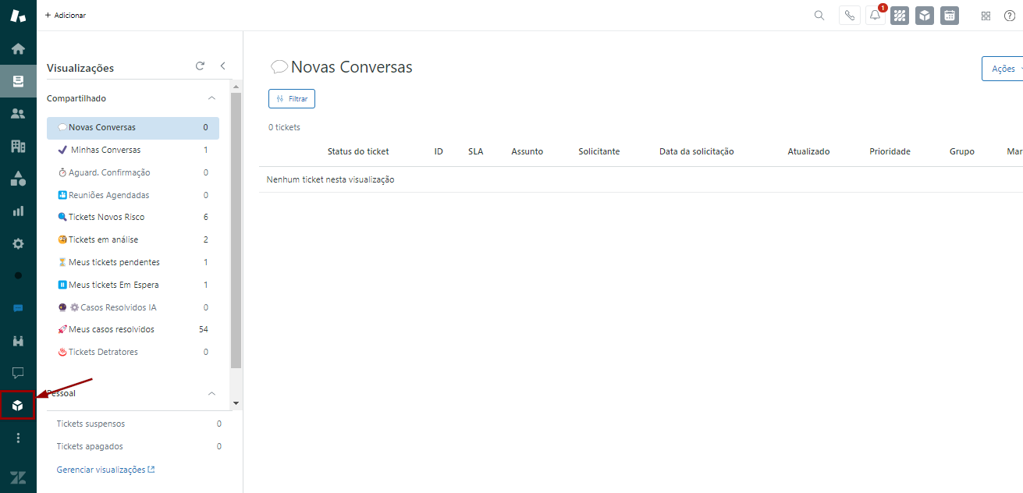The image size is (1023, 493).
Task: Select the Minhas Conversas view
Action: pyautogui.click(x=105, y=150)
